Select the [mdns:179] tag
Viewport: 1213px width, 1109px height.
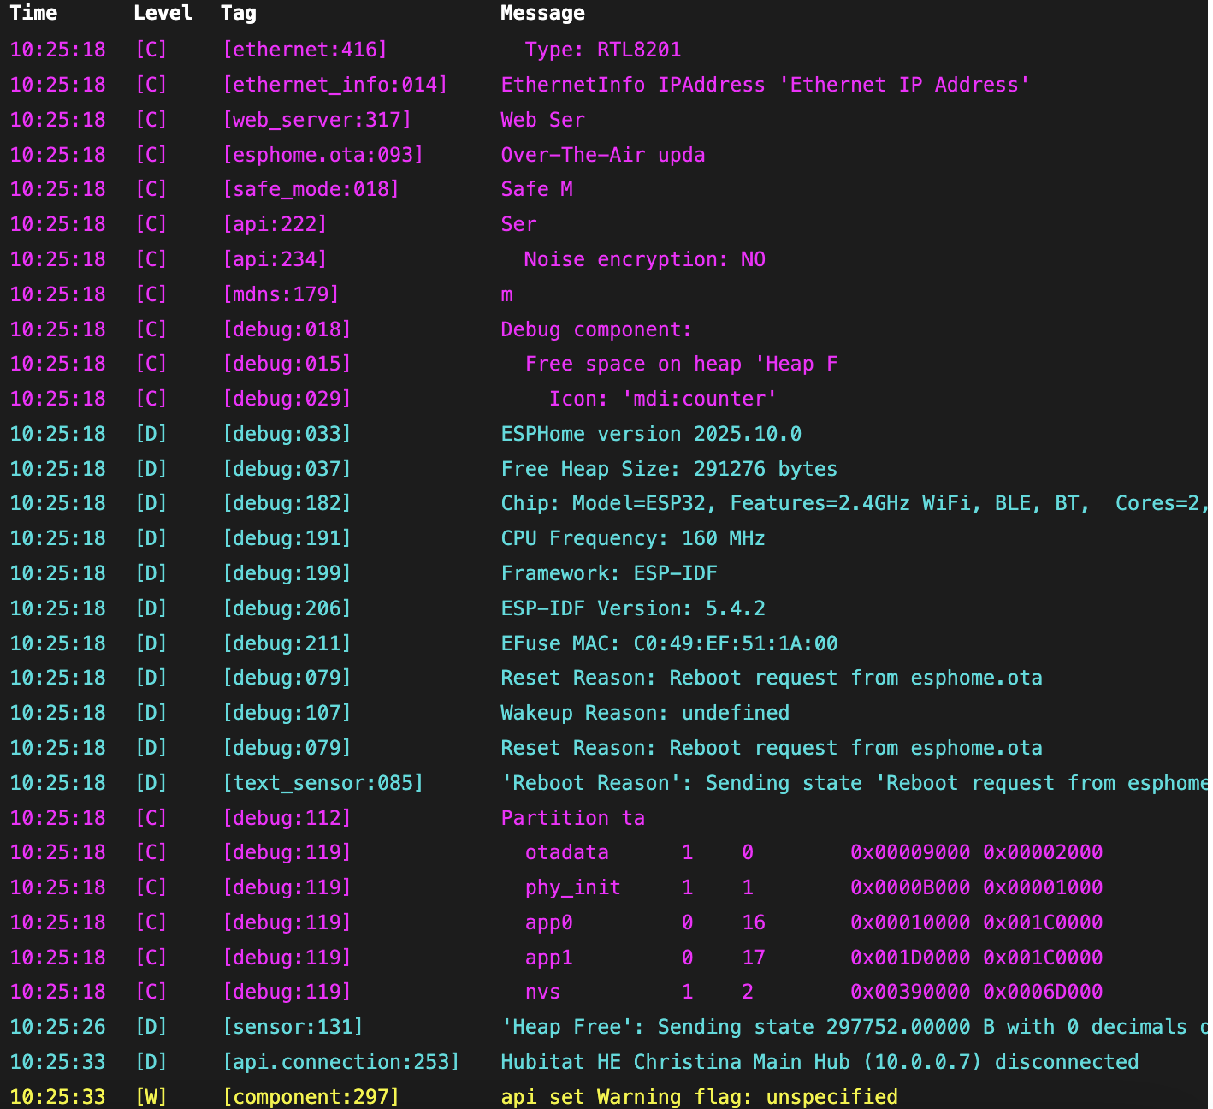[281, 294]
